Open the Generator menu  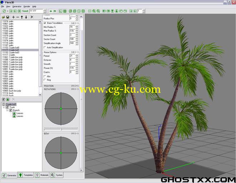[x=17, y=7]
